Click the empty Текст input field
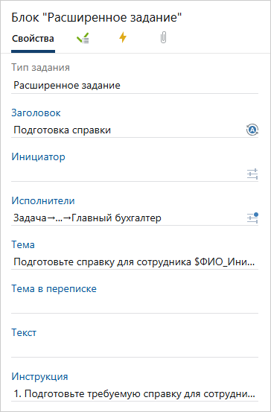The height and width of the screenshot is (412, 271). pyautogui.click(x=135, y=350)
